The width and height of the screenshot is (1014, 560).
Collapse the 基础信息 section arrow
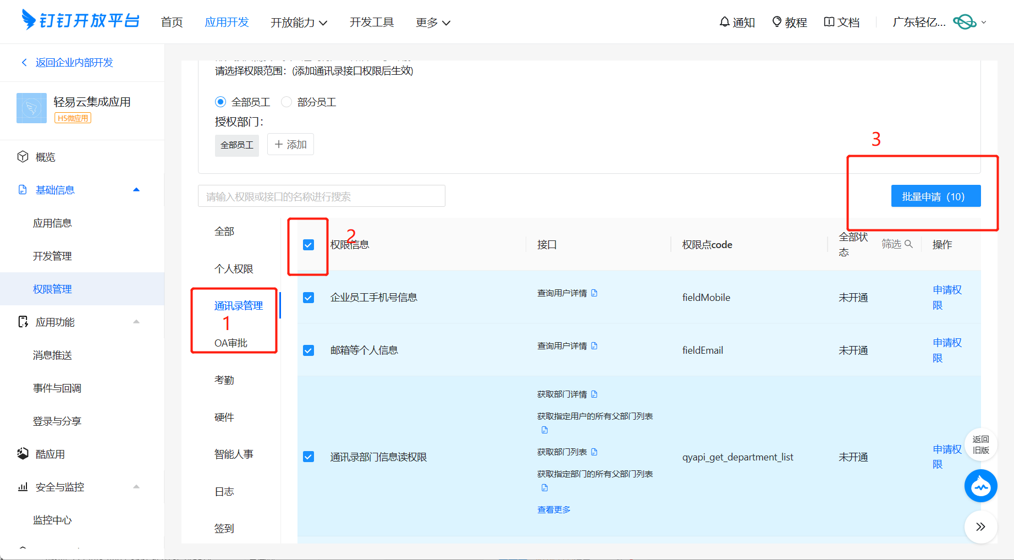click(x=136, y=190)
